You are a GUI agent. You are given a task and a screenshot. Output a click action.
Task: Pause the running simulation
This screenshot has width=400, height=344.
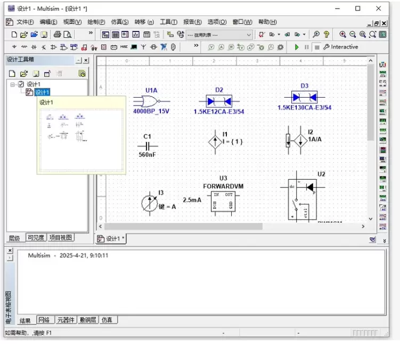tap(307, 47)
